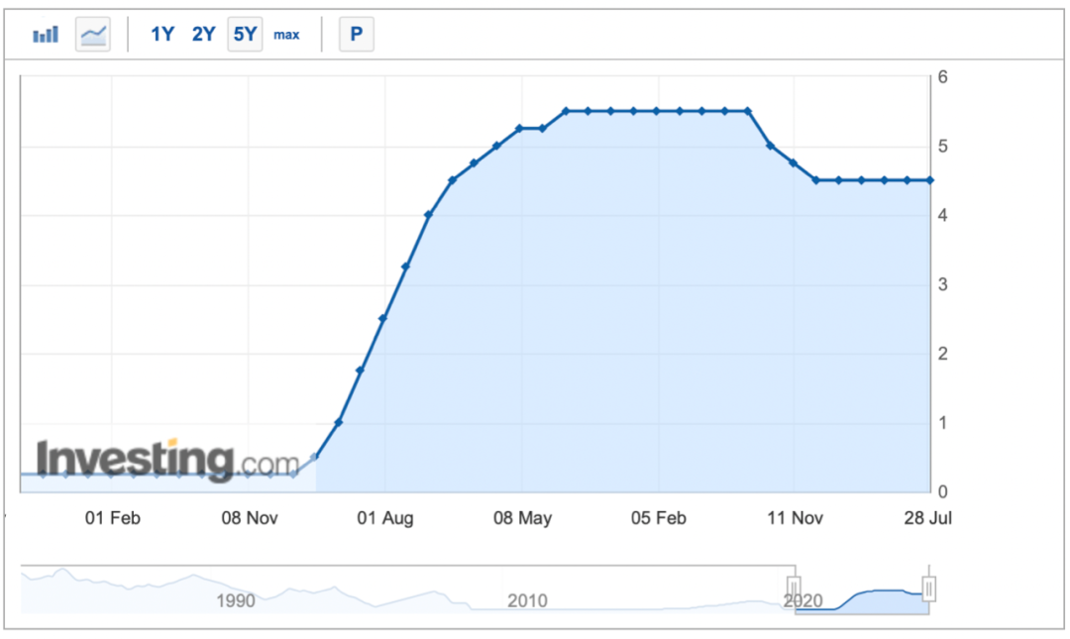Click the data point at value 1

point(338,423)
